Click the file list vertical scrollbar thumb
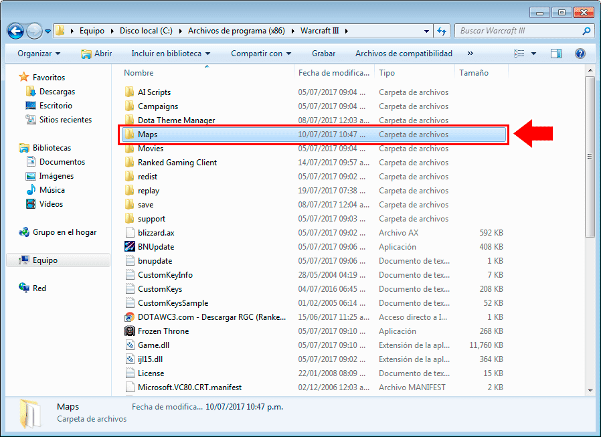 pyautogui.click(x=590, y=157)
